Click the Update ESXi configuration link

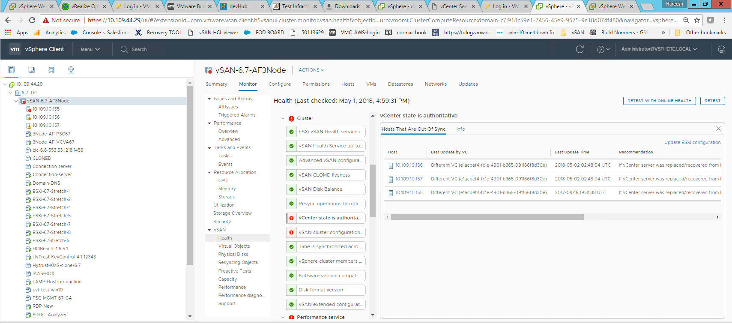692,142
